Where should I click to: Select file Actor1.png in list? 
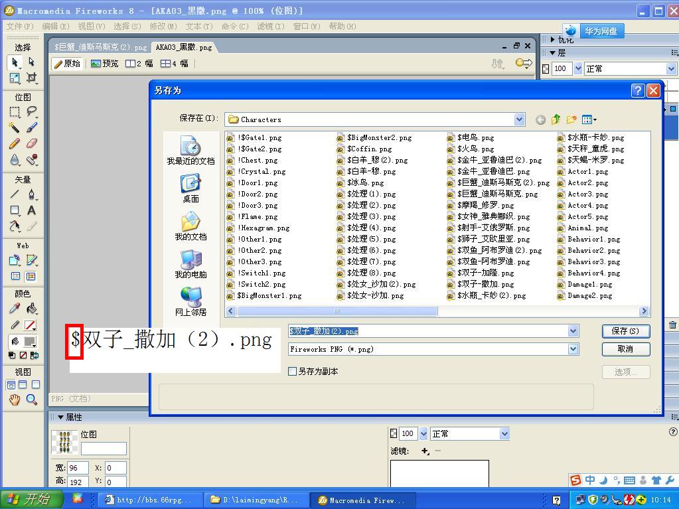[583, 171]
